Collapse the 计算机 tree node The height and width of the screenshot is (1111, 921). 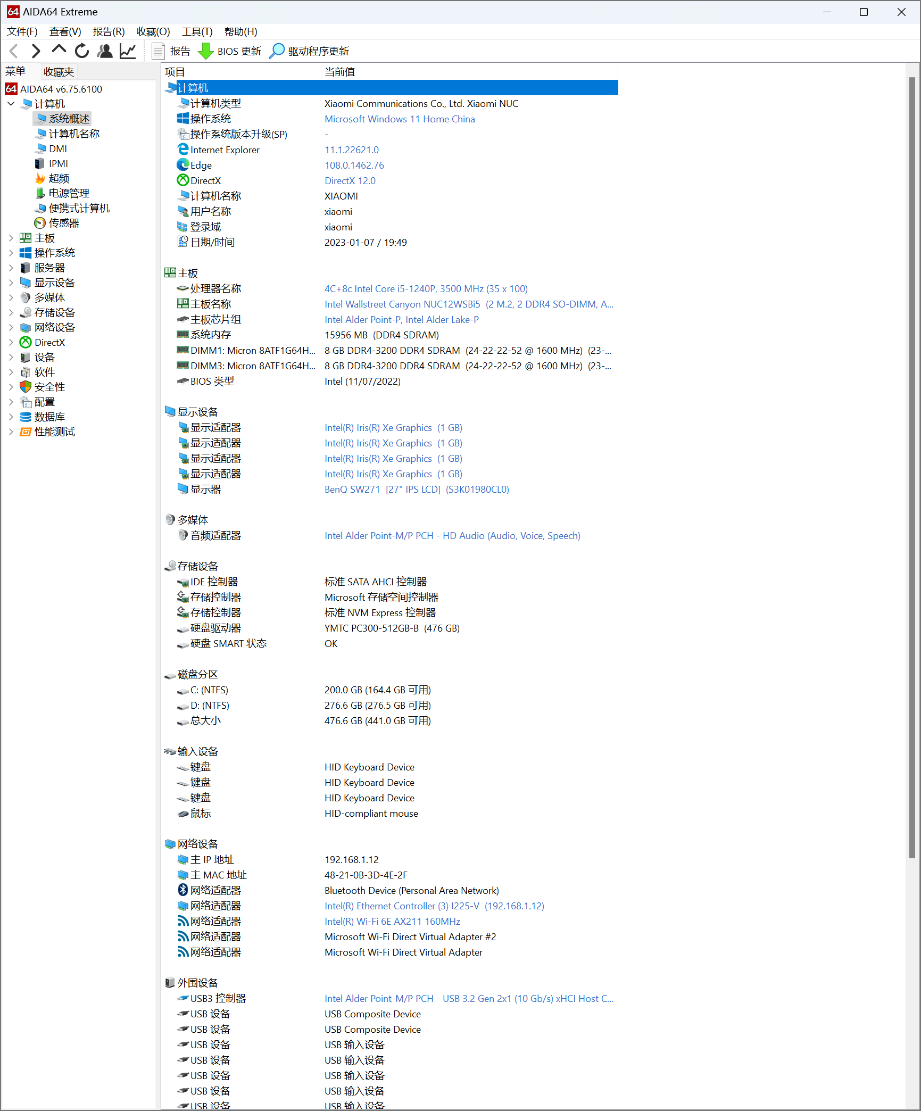click(x=11, y=104)
